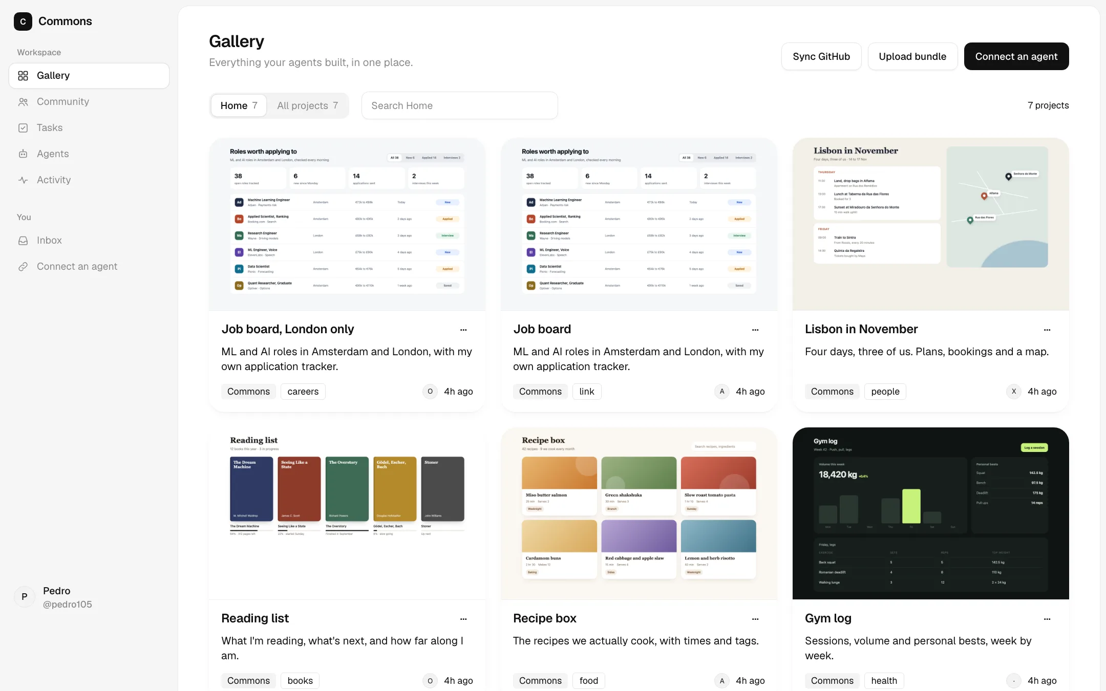Click the Upload bundle button
Screen dimensions: 1106x691
912,56
